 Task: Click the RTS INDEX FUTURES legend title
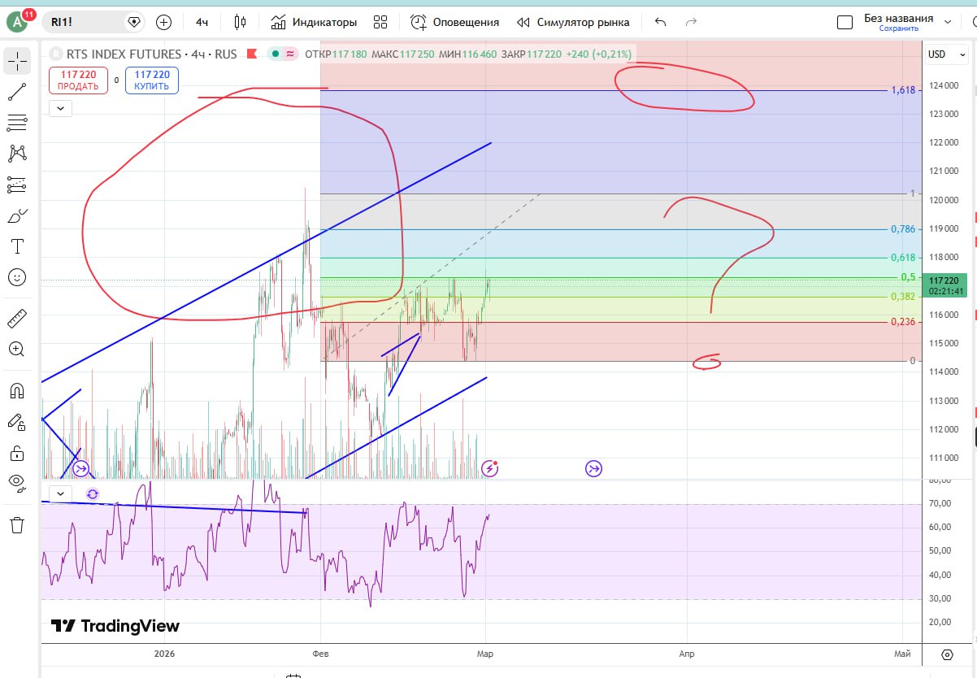click(124, 54)
